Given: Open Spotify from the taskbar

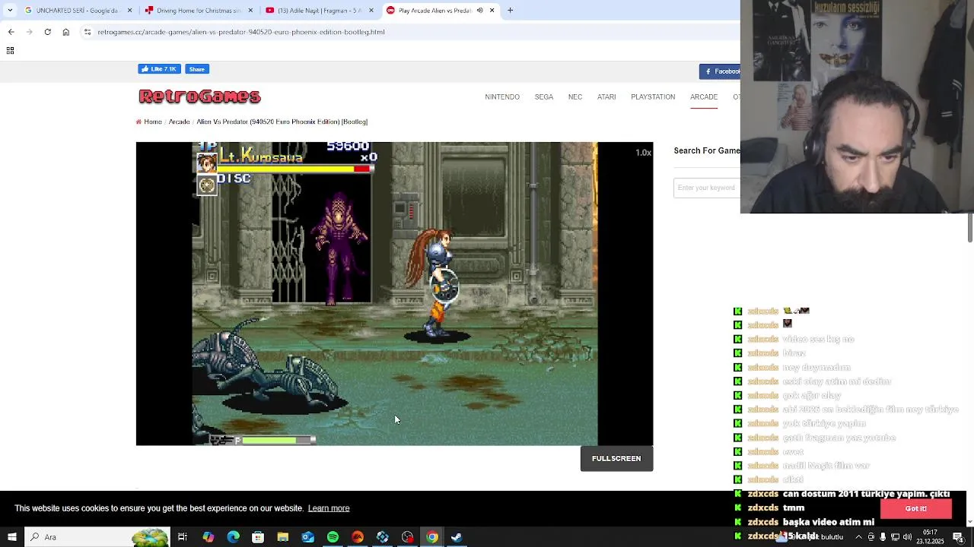Looking at the screenshot, I should click(x=333, y=537).
